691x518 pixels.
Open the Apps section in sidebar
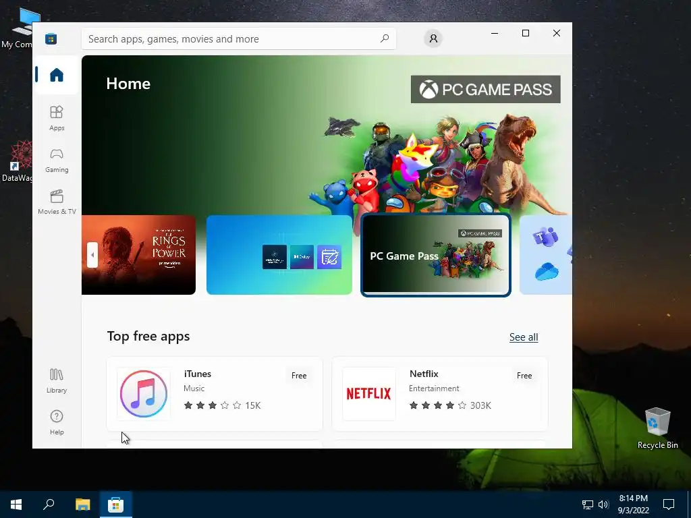(x=57, y=118)
